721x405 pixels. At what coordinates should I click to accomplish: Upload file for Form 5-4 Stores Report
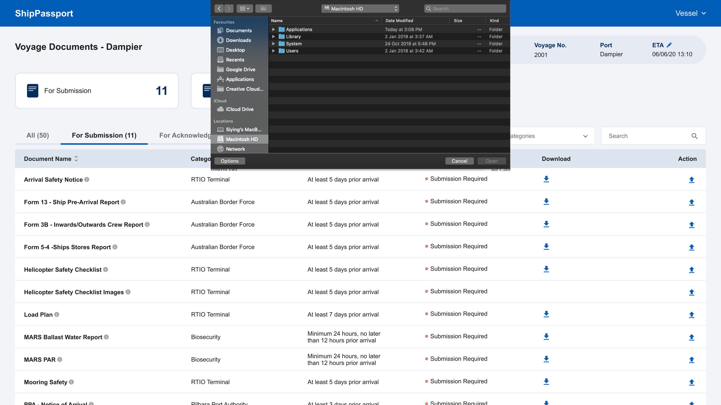pos(691,247)
